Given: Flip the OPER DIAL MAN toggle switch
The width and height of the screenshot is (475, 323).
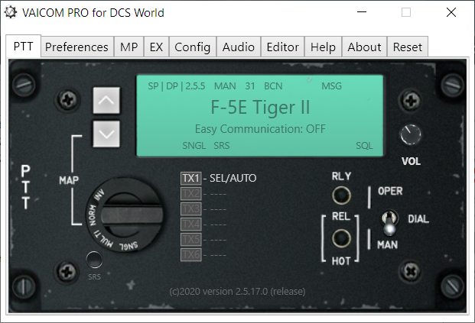Looking at the screenshot, I should pyautogui.click(x=389, y=222).
